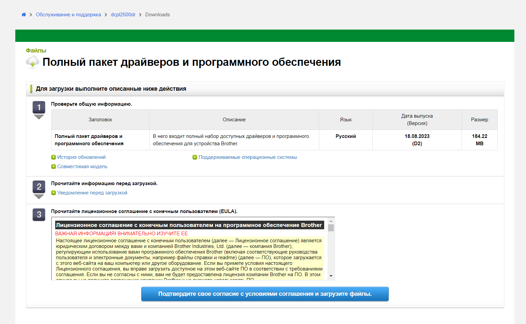Confirm agreement and download files button
The width and height of the screenshot is (526, 324).
[265, 294]
